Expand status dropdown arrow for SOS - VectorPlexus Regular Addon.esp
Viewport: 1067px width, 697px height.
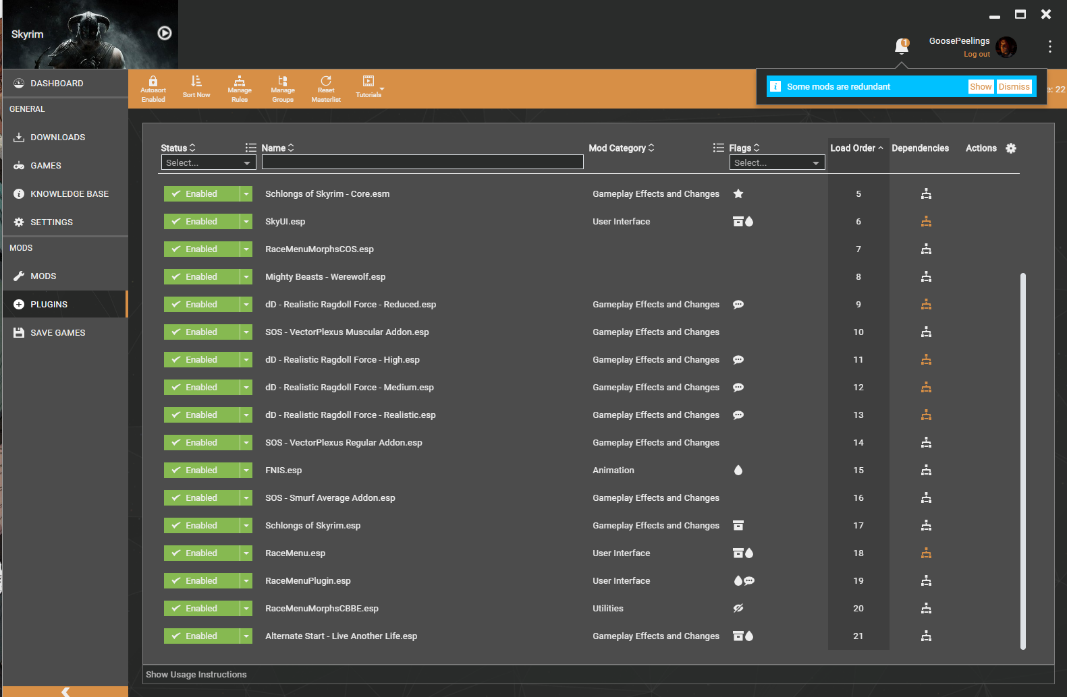pos(246,443)
